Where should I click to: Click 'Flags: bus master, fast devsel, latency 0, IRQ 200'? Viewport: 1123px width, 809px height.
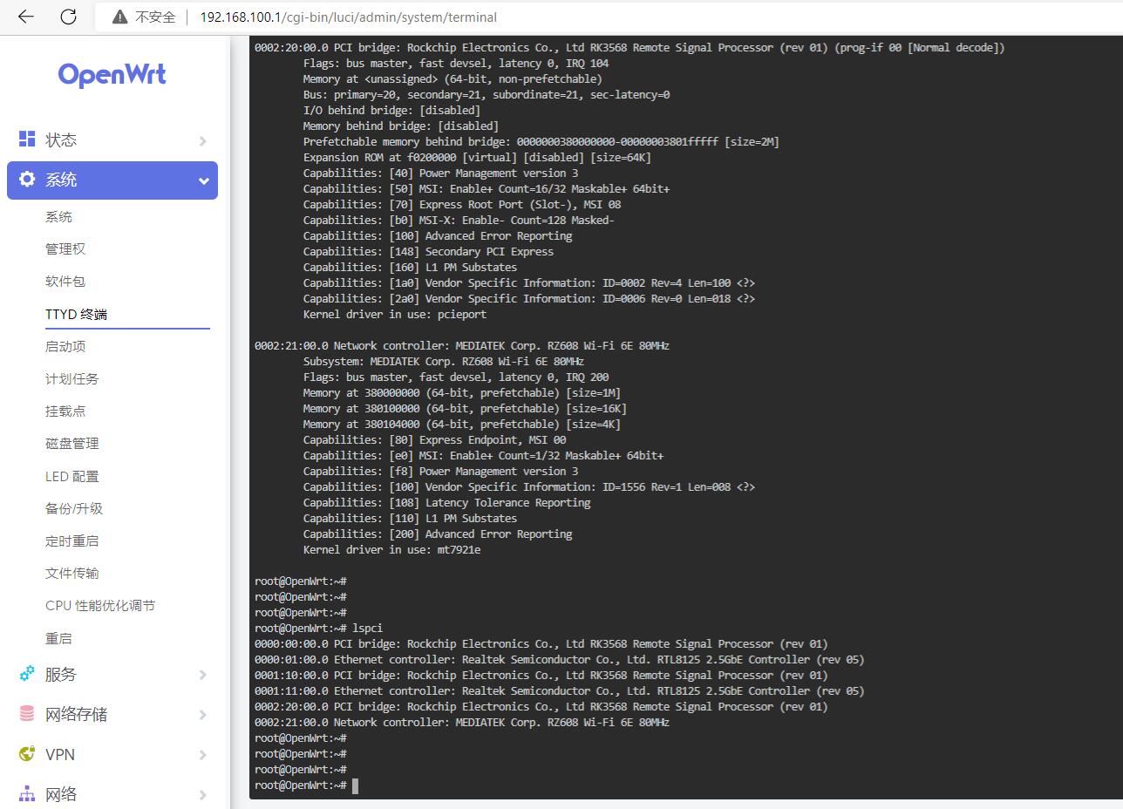coord(456,377)
